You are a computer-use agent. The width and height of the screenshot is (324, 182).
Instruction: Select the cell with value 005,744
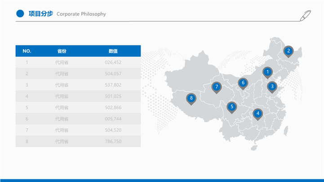coord(113,119)
